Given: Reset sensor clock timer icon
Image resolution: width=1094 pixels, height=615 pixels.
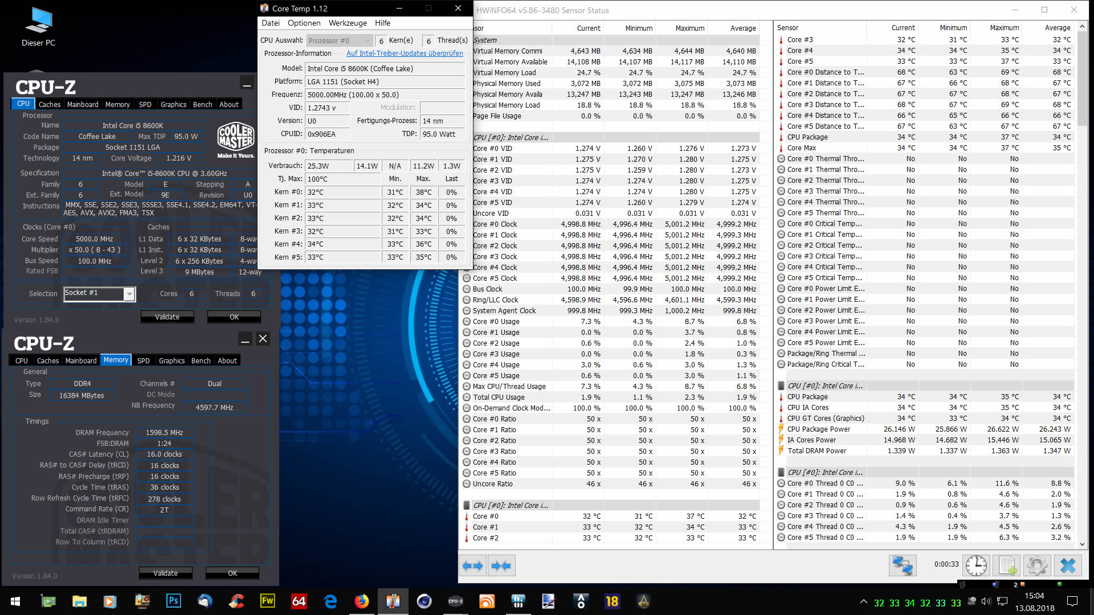Looking at the screenshot, I should [976, 565].
